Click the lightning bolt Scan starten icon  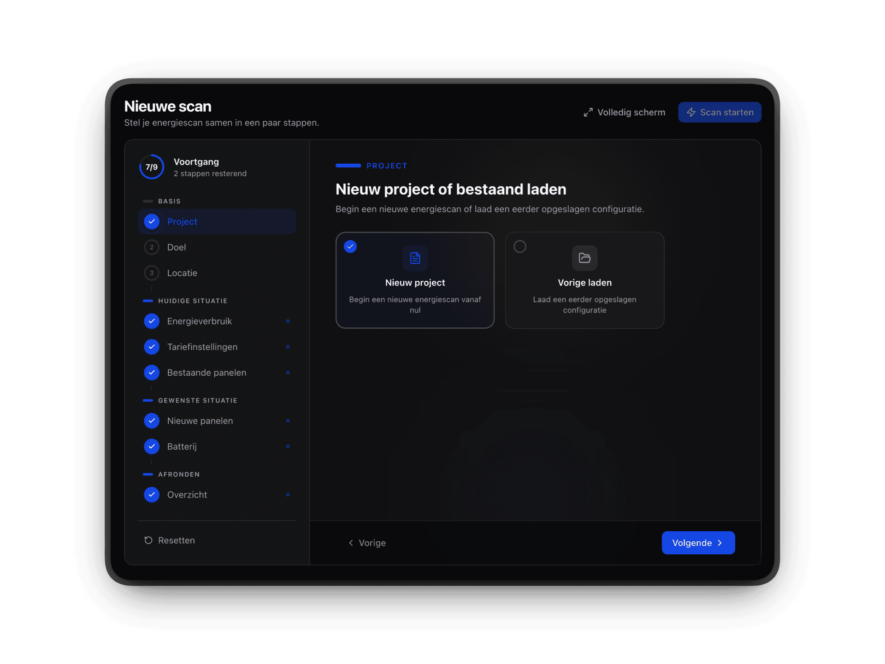pos(691,113)
